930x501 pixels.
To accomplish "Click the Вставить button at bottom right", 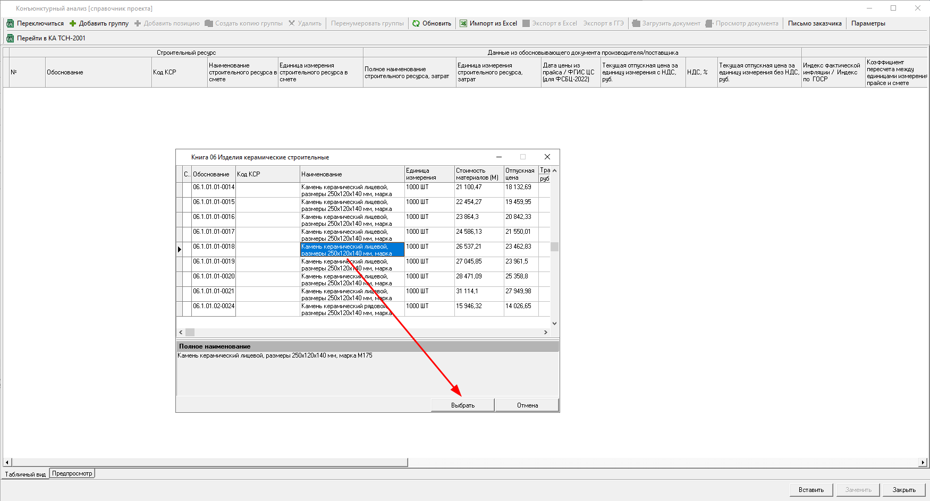I will [x=811, y=490].
